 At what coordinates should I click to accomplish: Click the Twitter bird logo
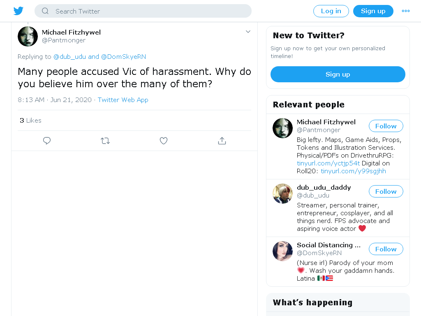pos(18,11)
